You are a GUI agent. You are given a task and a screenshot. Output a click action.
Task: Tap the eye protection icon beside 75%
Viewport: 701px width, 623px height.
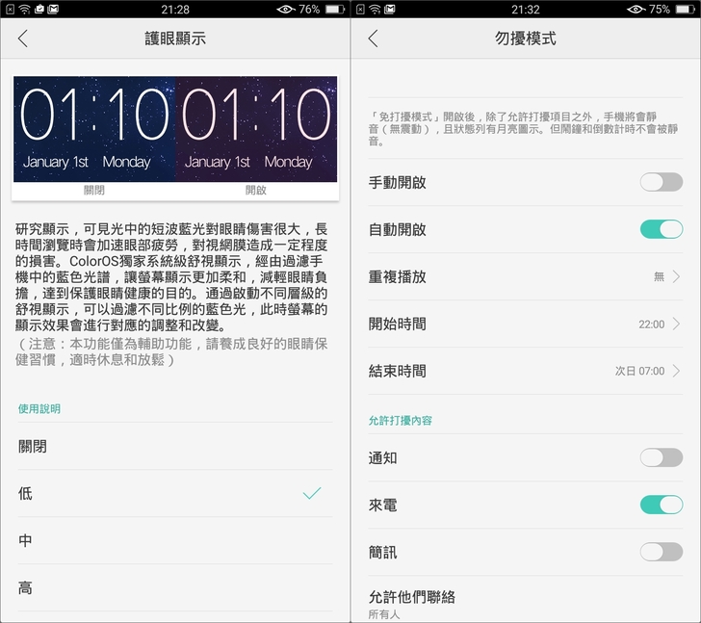pos(636,9)
